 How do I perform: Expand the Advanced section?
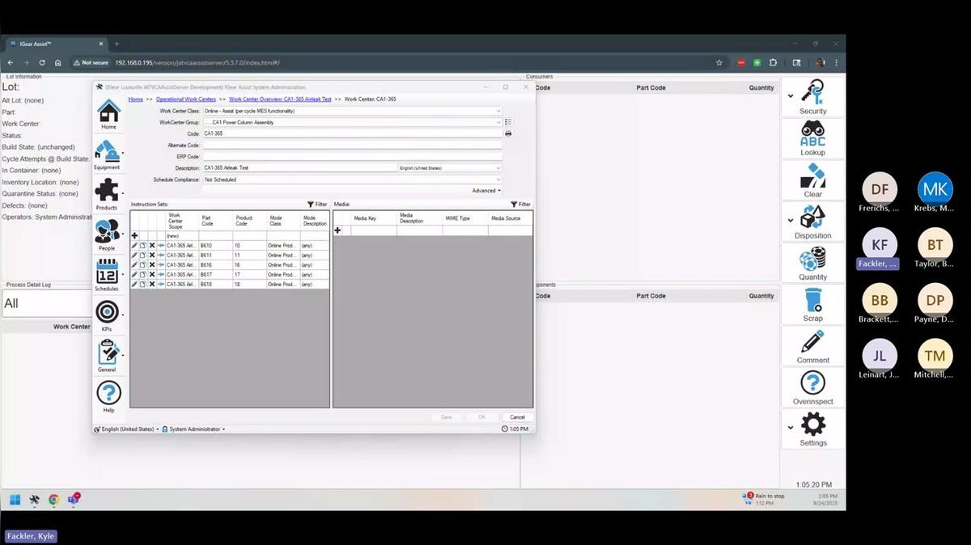pyautogui.click(x=485, y=190)
